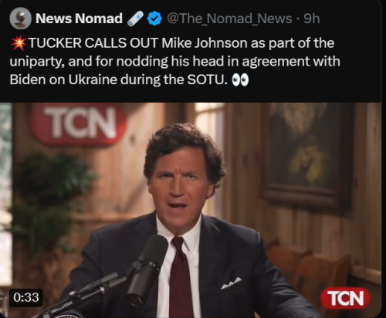
Task: Open the News Nomad display name
Action: [79, 19]
